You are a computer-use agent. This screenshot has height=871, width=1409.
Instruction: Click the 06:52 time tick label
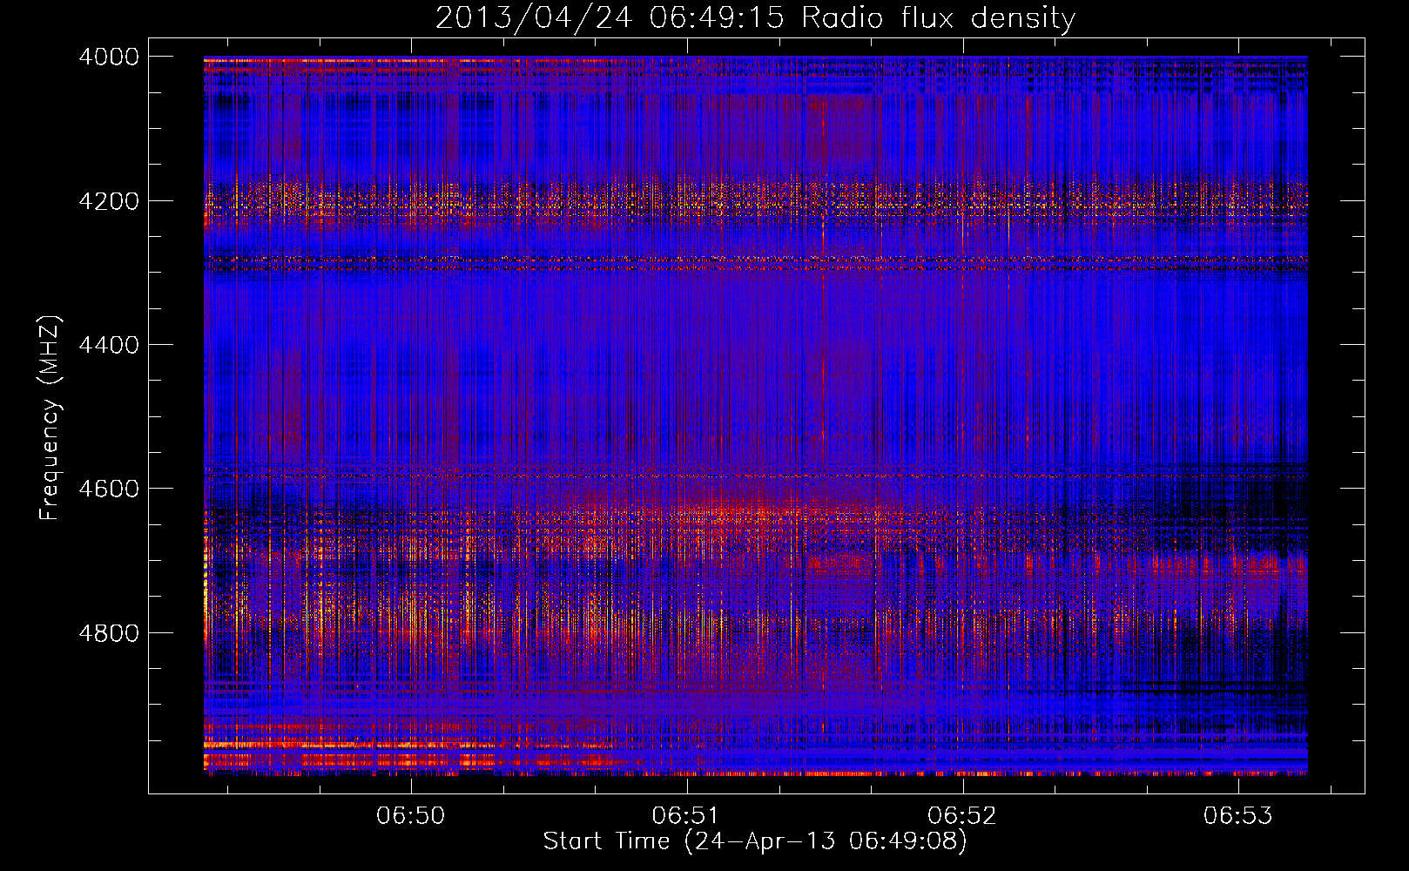pos(962,815)
